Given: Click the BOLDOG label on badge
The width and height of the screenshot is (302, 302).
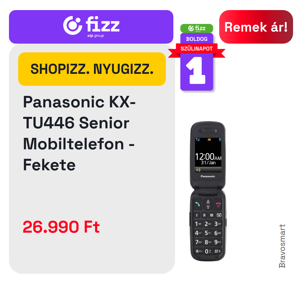Looking at the screenshot, I should click(x=197, y=39).
